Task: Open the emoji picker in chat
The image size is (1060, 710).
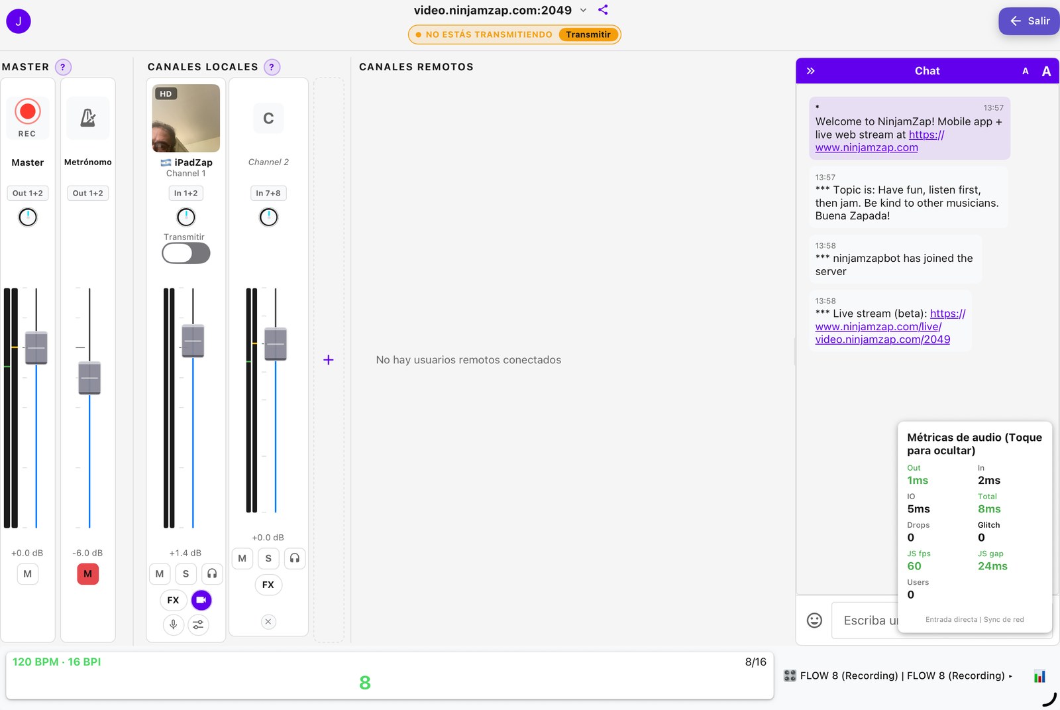Action: [814, 621]
